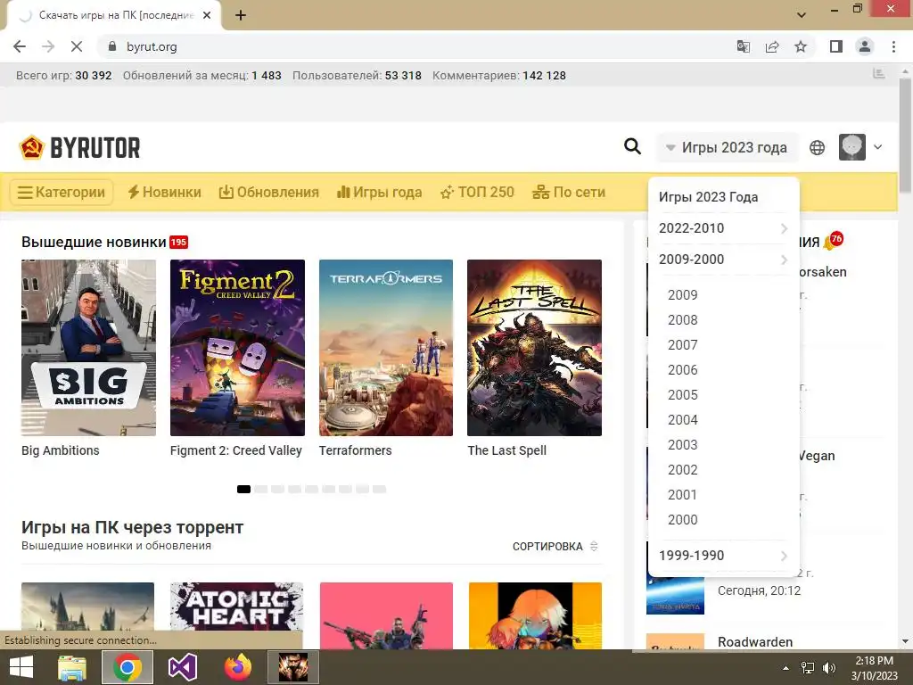Viewport: 913px width, 685px height.
Task: Click the Figment 2: Creed Valley title
Action: click(235, 450)
